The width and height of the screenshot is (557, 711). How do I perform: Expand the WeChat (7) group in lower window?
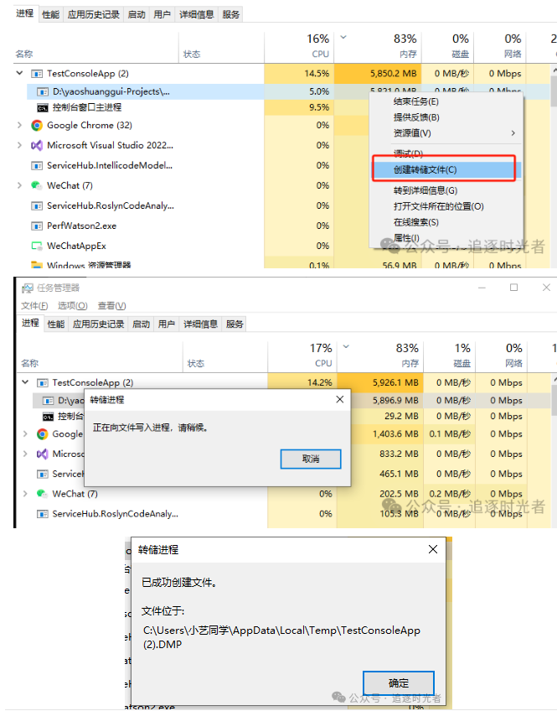click(25, 493)
